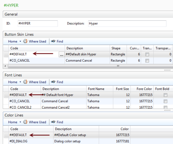The image size is (173, 144).
Task: Sort by Font Name column header
Action: click(96, 89)
